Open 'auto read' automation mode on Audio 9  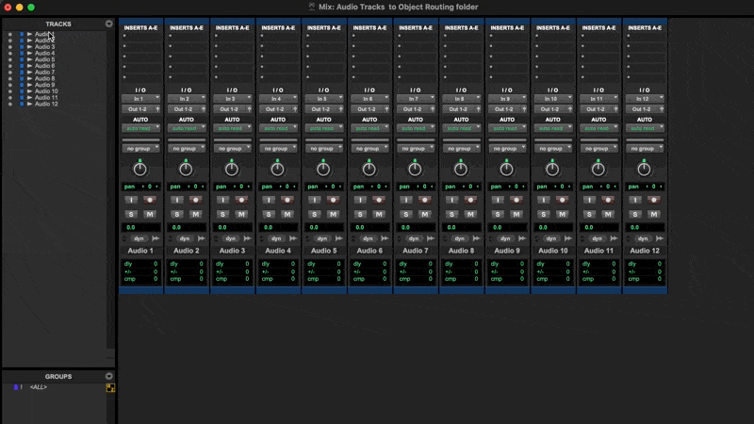pos(506,128)
